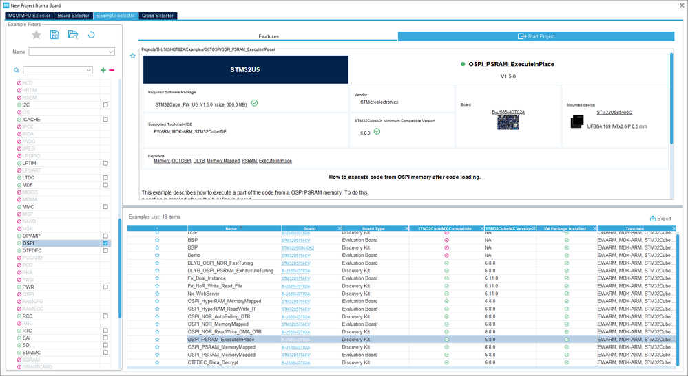688x376 pixels.
Task: Click the green plus expand-all icon
Action: click(103, 70)
